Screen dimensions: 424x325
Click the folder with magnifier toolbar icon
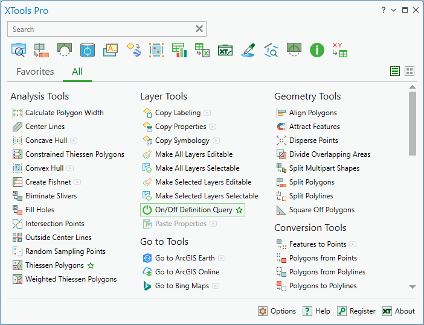[x=19, y=50]
